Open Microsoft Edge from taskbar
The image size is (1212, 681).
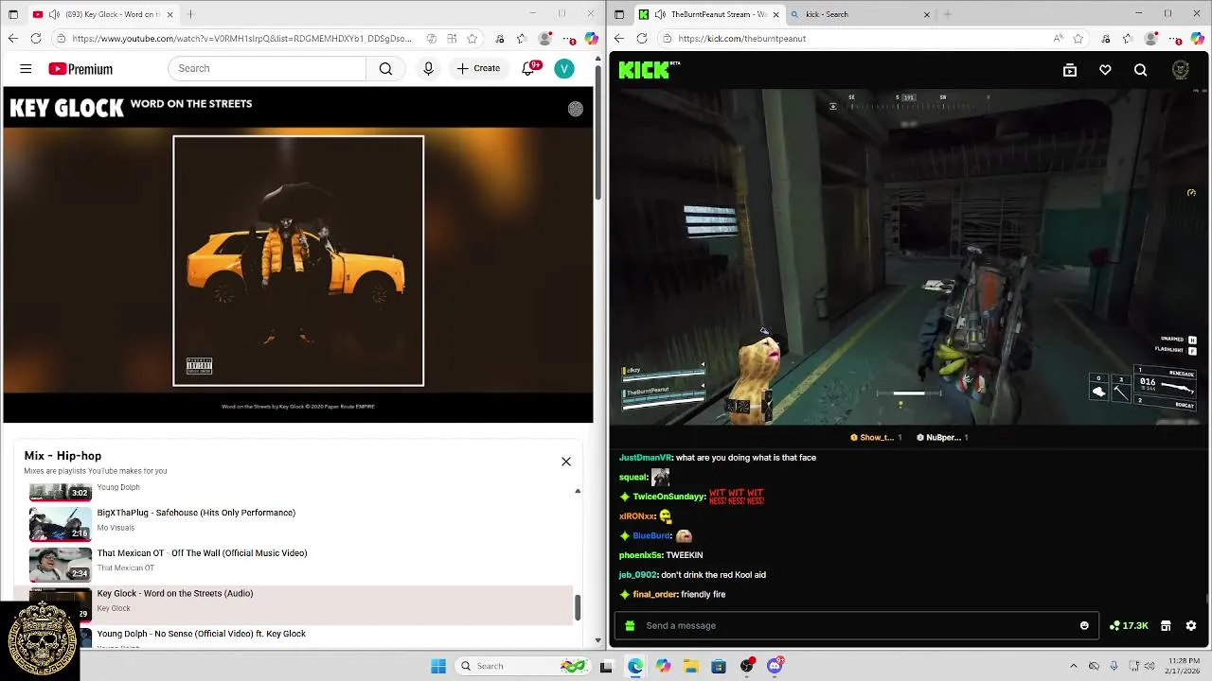pyautogui.click(x=635, y=666)
